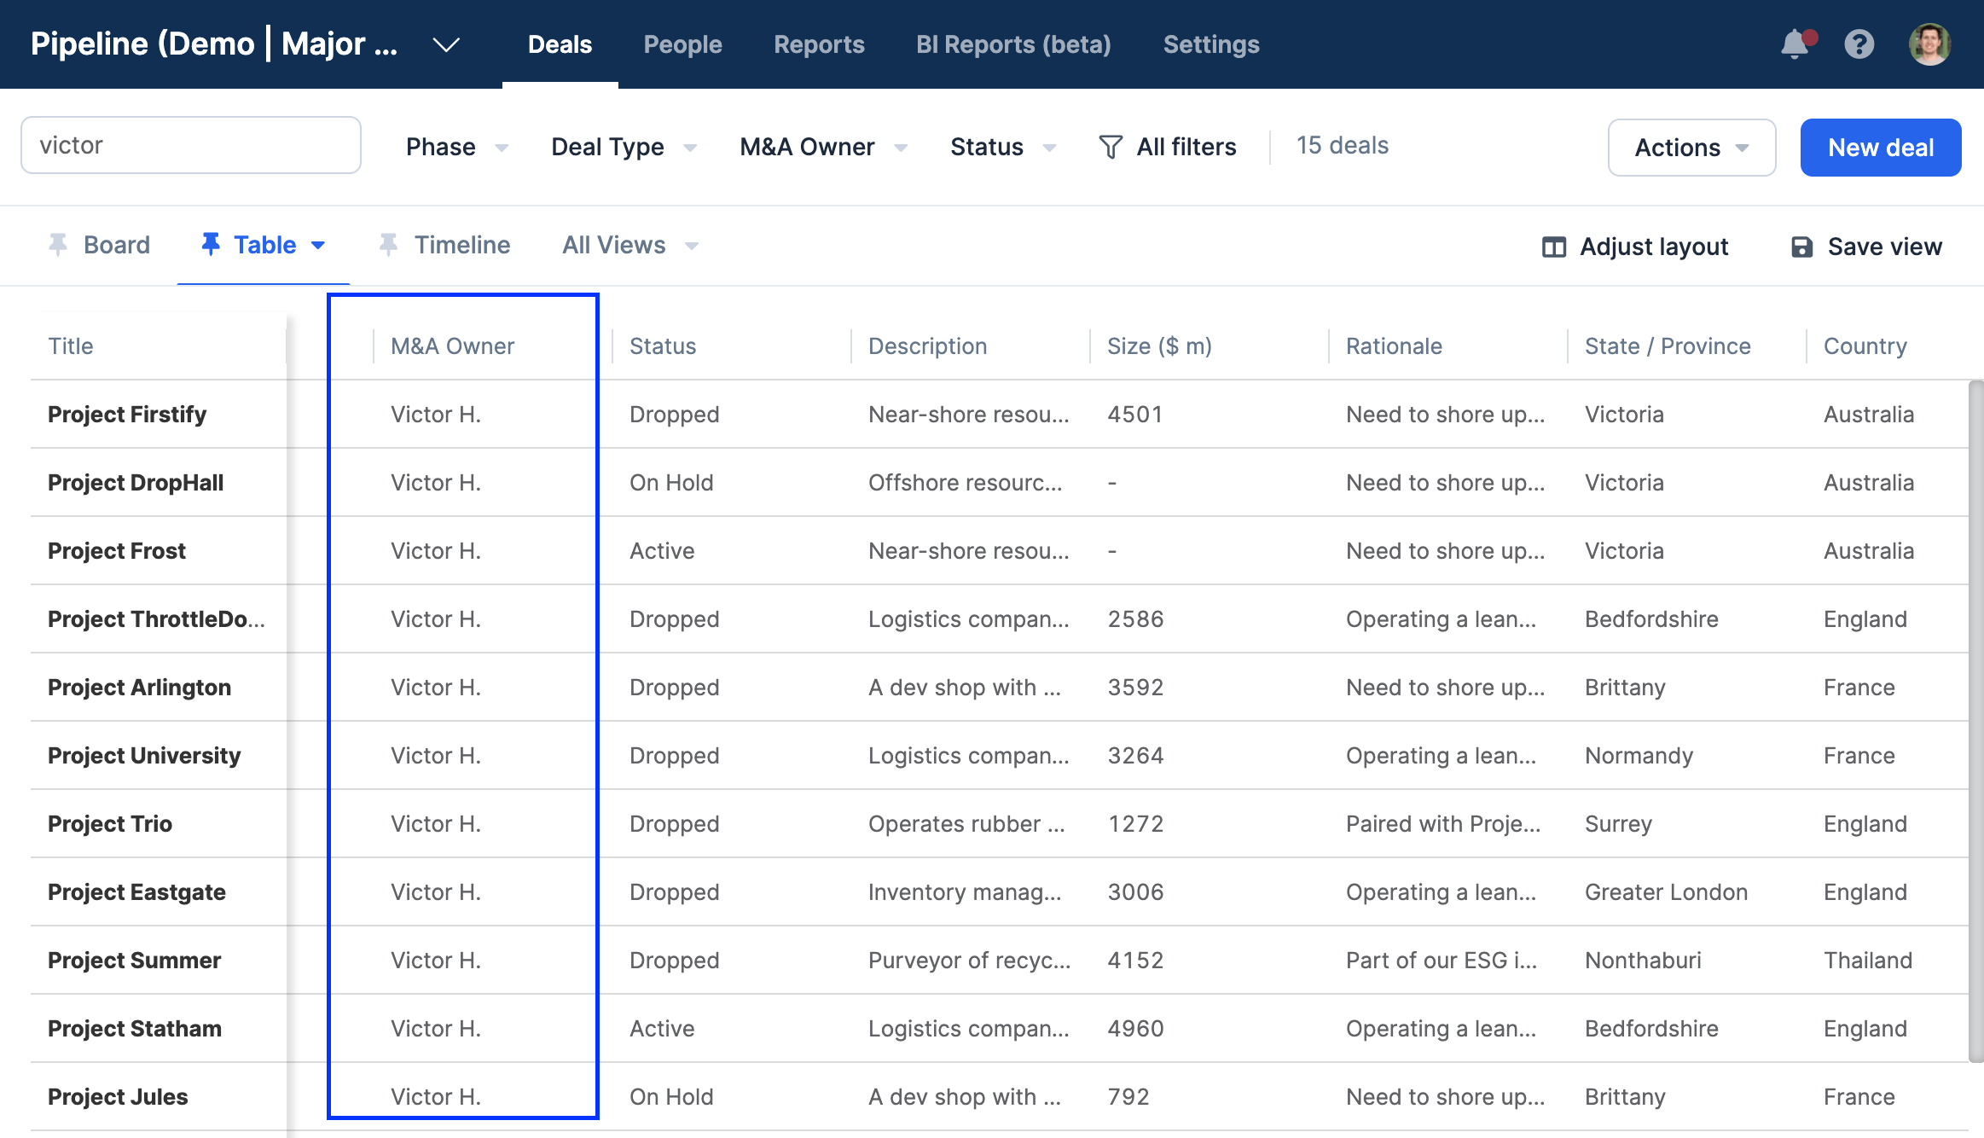Expand the pipeline name chevron
Viewport: 1984px width, 1138px height.
[x=446, y=44]
